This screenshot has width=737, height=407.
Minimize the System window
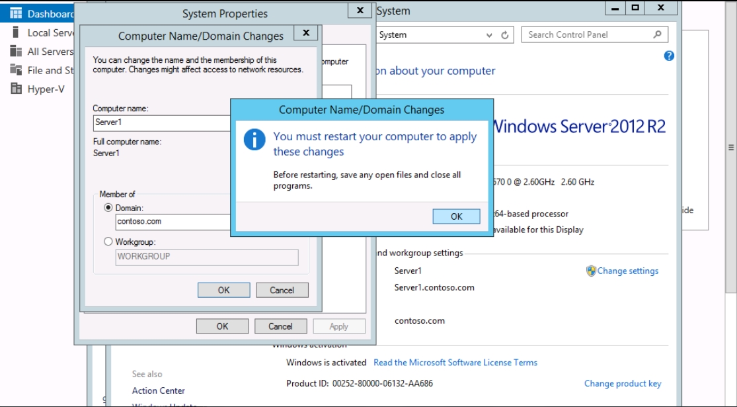click(x=615, y=8)
